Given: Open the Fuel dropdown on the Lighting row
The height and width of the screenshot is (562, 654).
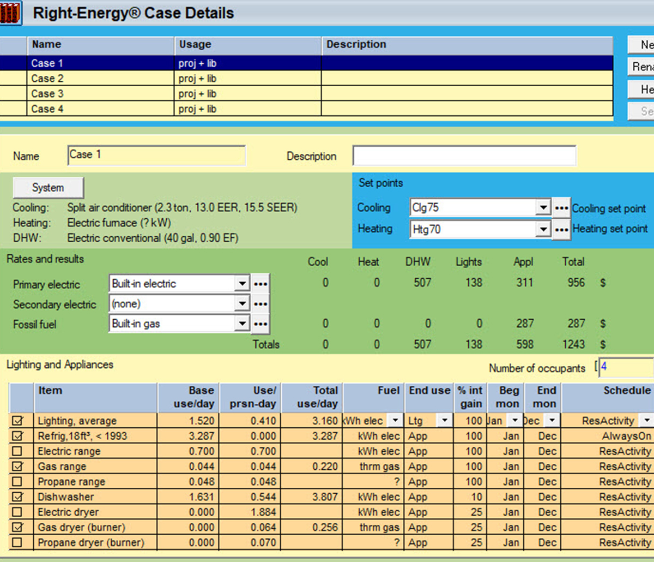Looking at the screenshot, I should (x=397, y=420).
